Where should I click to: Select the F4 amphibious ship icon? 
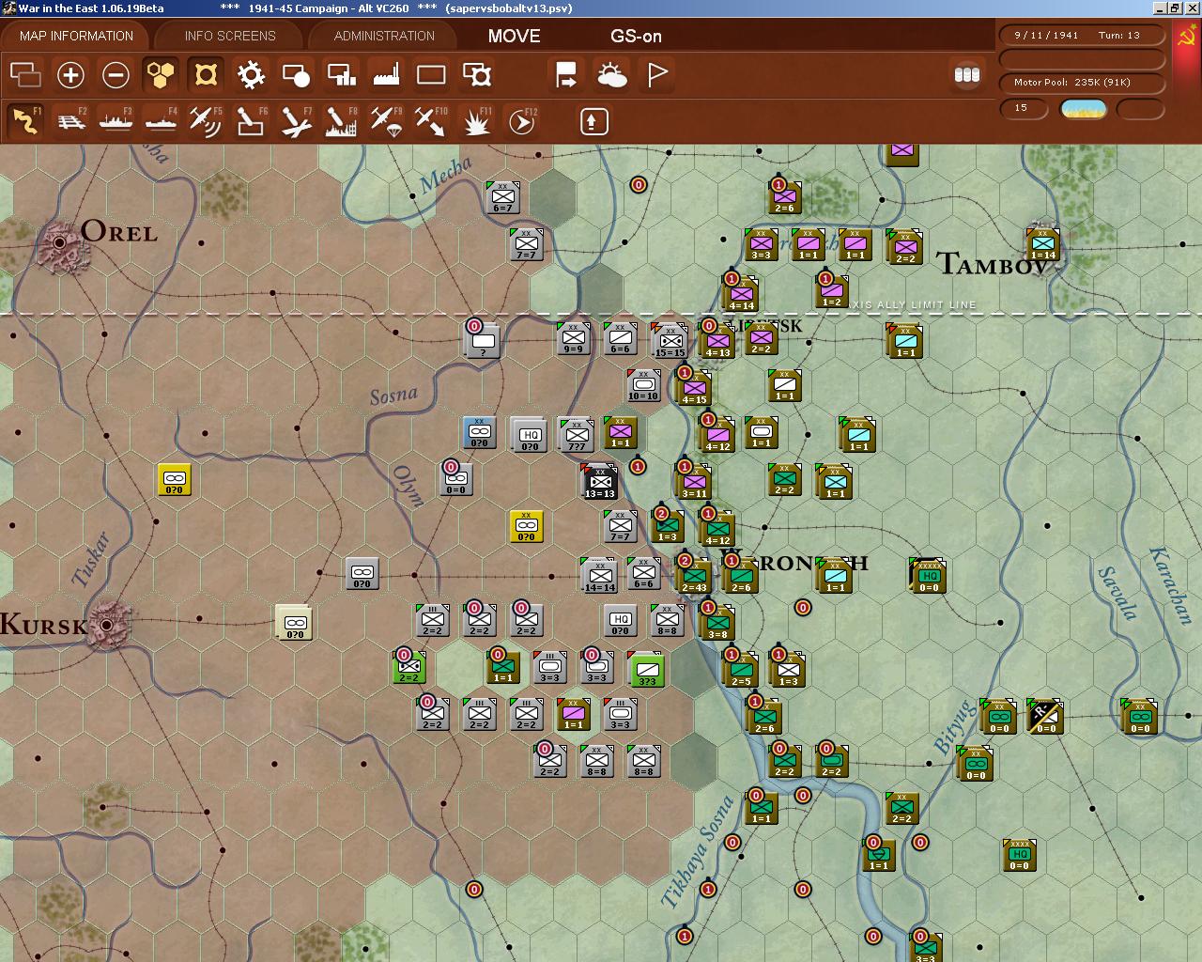[x=162, y=121]
